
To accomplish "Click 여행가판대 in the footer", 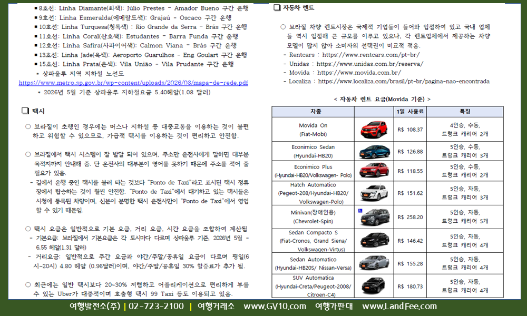I will click(334, 307).
